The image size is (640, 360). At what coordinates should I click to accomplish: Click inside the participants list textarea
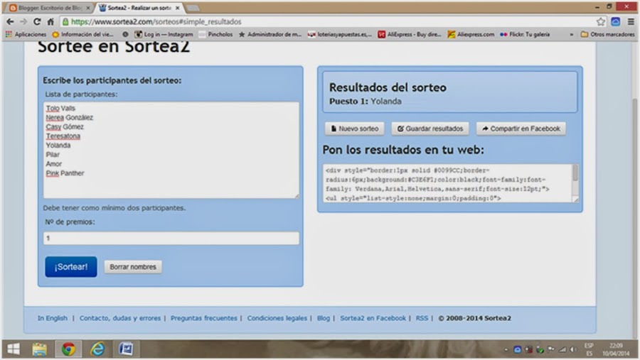[171, 150]
